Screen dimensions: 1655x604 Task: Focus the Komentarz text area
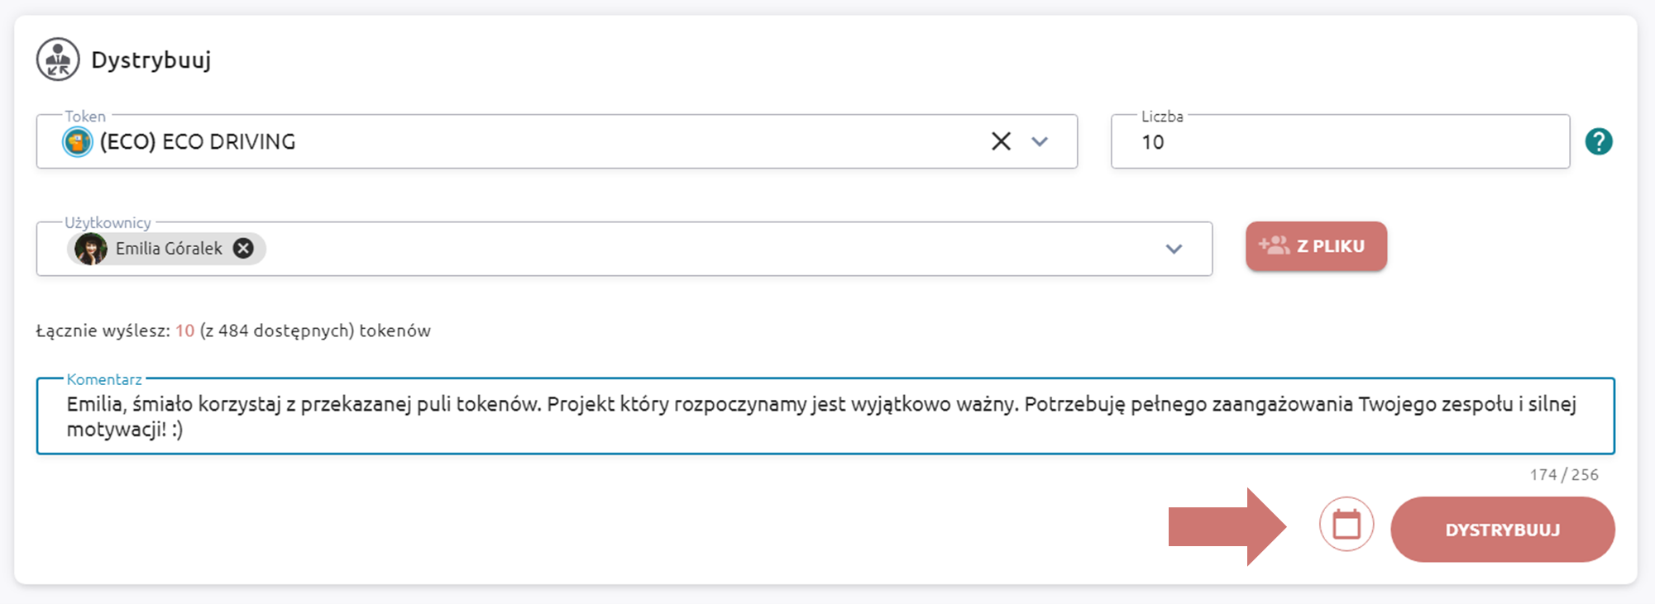pos(825,416)
